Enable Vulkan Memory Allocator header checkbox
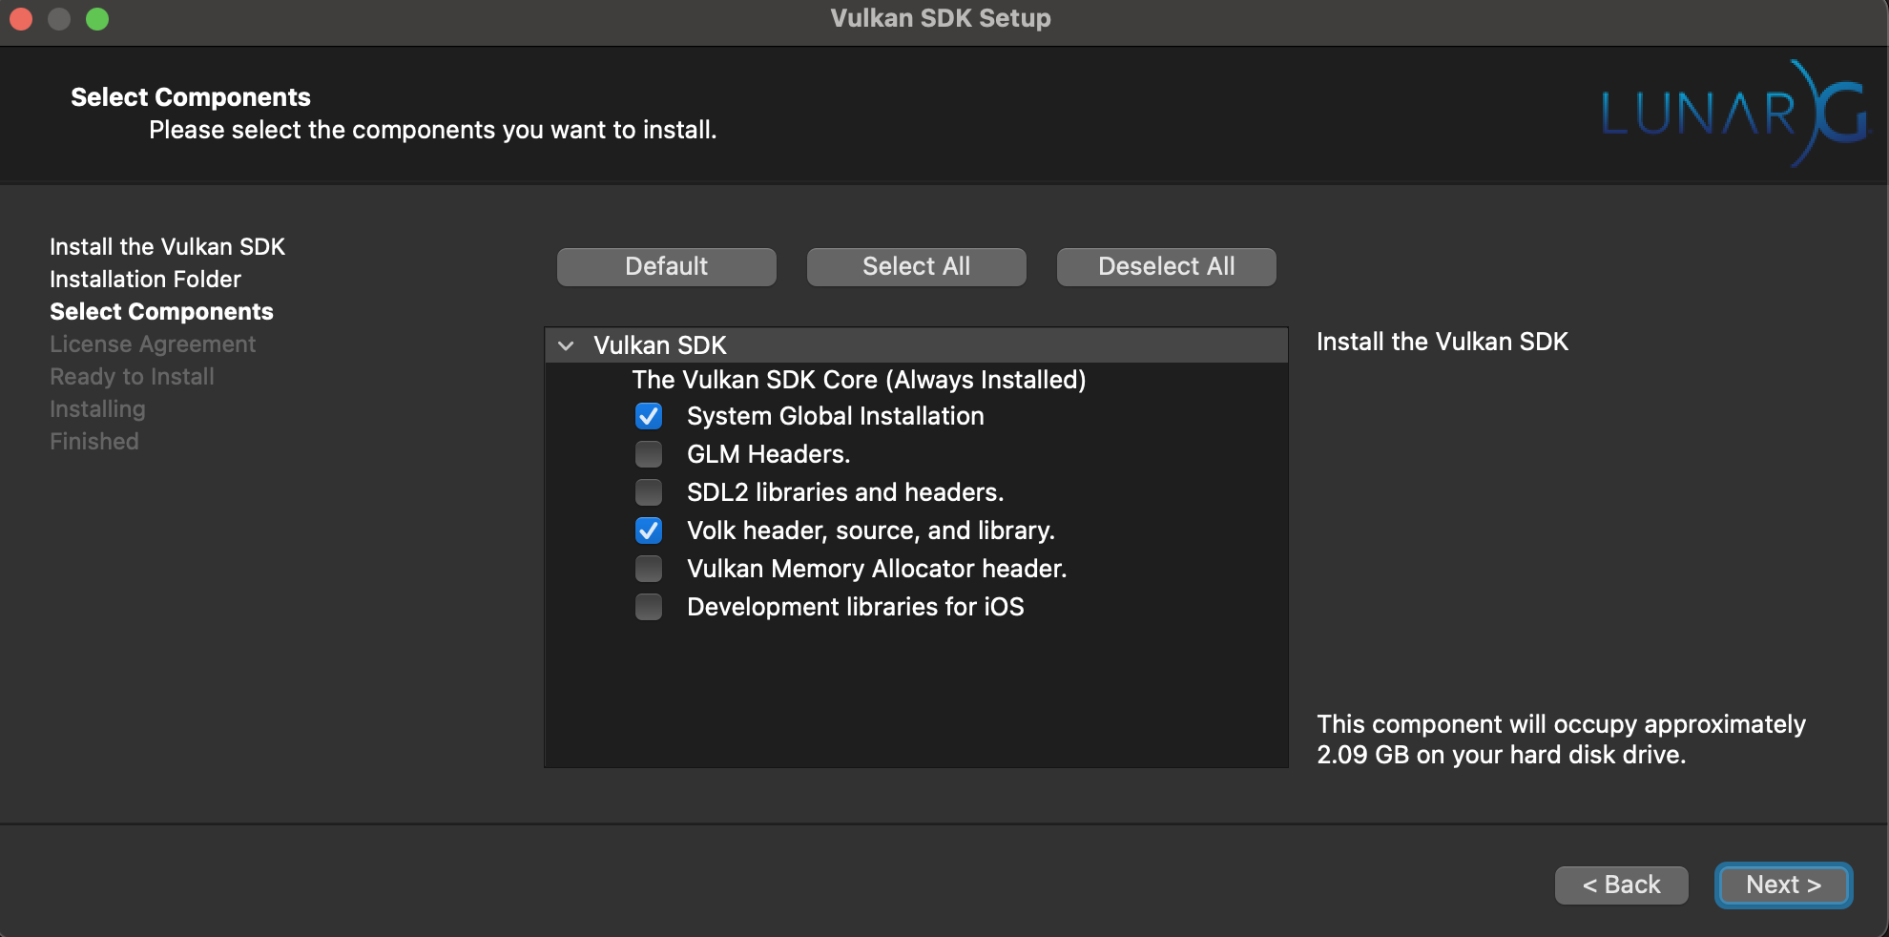The width and height of the screenshot is (1889, 937). click(649, 569)
